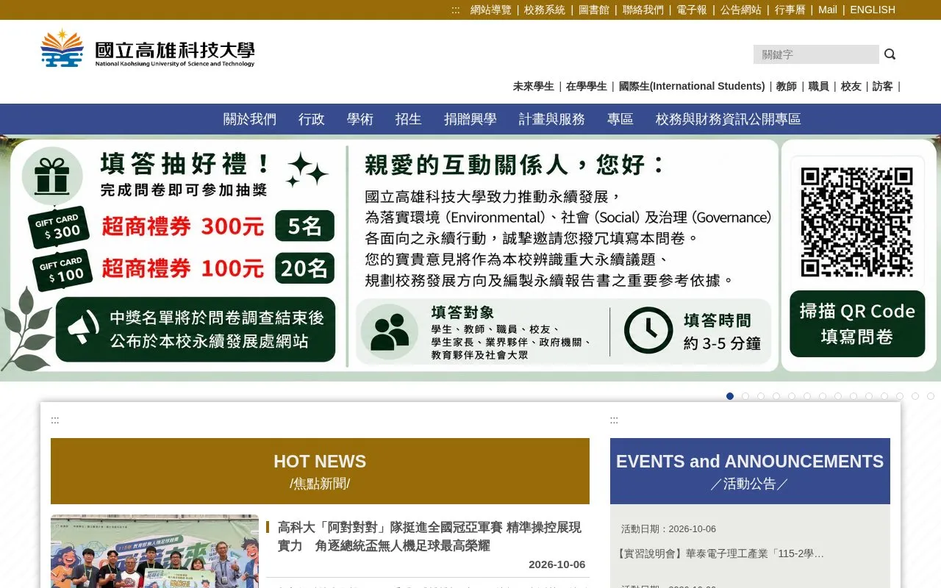Screen dimensions: 941x588
Task: Open 校務系統 in the top bar
Action: click(545, 10)
